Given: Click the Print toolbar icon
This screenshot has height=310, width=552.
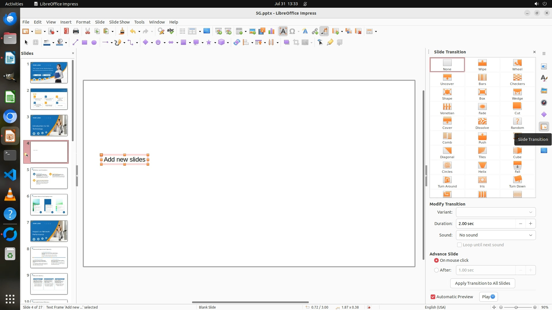Looking at the screenshot, I should pos(76,31).
